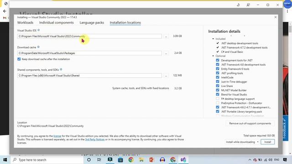
Task: Uncheck Just-In-Time debugger
Action: [x=218, y=82]
